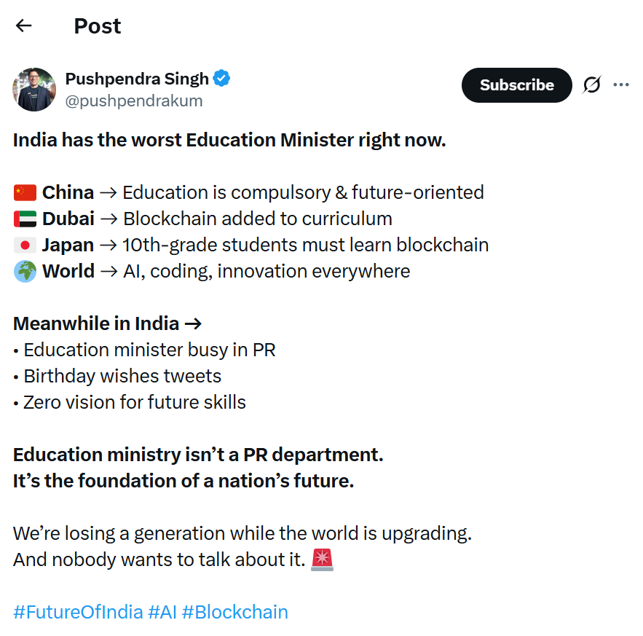Click the Grok slashed-circle icon
The width and height of the screenshot is (643, 636).
[x=592, y=85]
